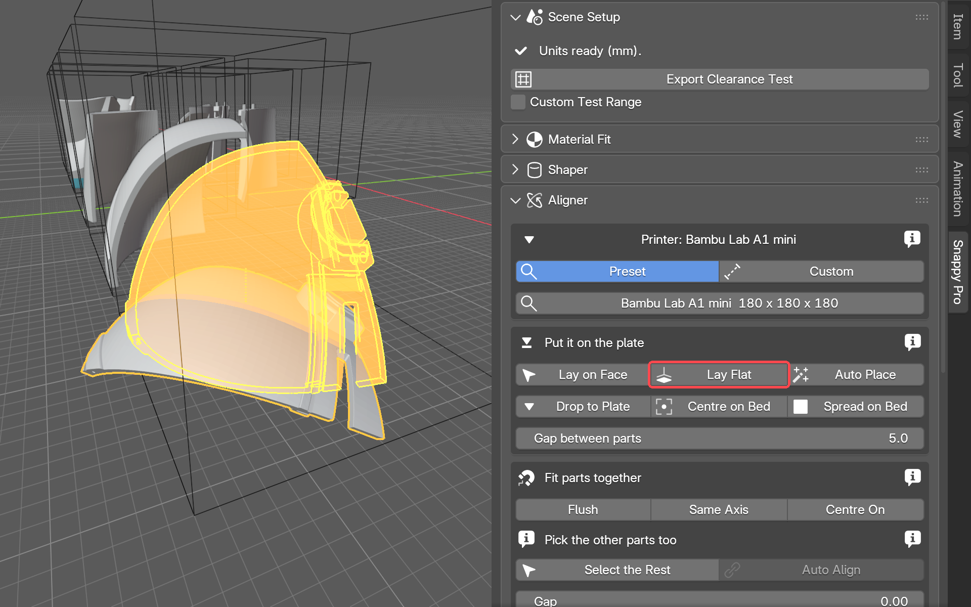This screenshot has width=971, height=607.
Task: Click the Shaper cylinder icon
Action: [535, 170]
